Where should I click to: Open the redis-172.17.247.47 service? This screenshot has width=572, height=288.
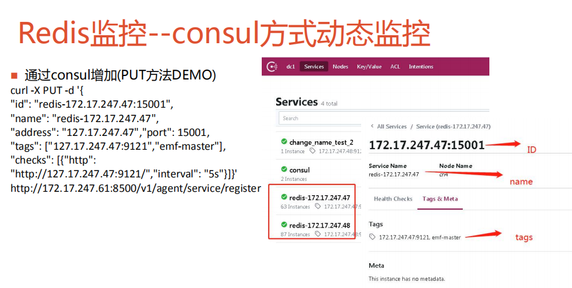[320, 198]
